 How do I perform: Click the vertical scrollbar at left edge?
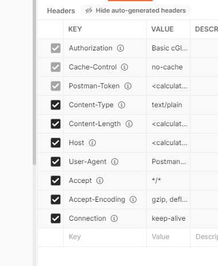34,82
